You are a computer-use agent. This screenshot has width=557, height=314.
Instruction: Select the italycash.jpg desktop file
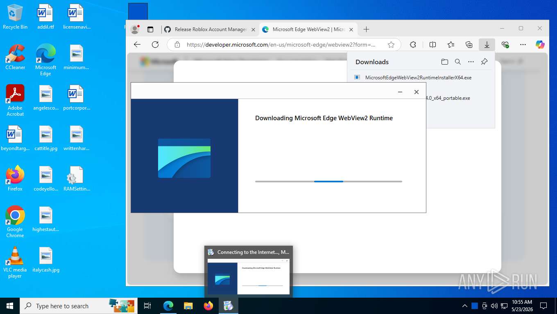pos(45,260)
